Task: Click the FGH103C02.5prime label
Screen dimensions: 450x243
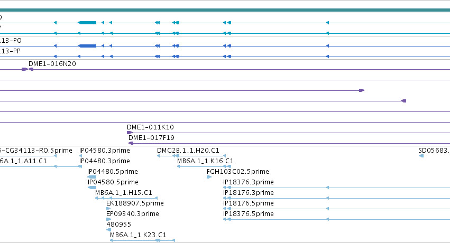Action: [x=237, y=172]
